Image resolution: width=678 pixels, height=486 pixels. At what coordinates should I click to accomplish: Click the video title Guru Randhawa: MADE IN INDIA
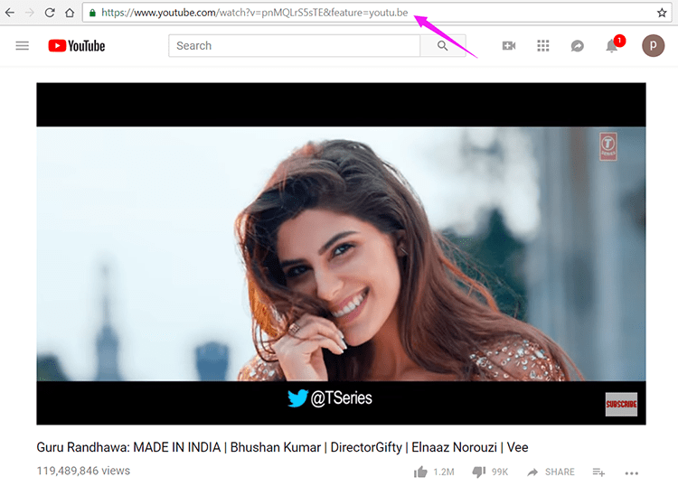tap(282, 447)
